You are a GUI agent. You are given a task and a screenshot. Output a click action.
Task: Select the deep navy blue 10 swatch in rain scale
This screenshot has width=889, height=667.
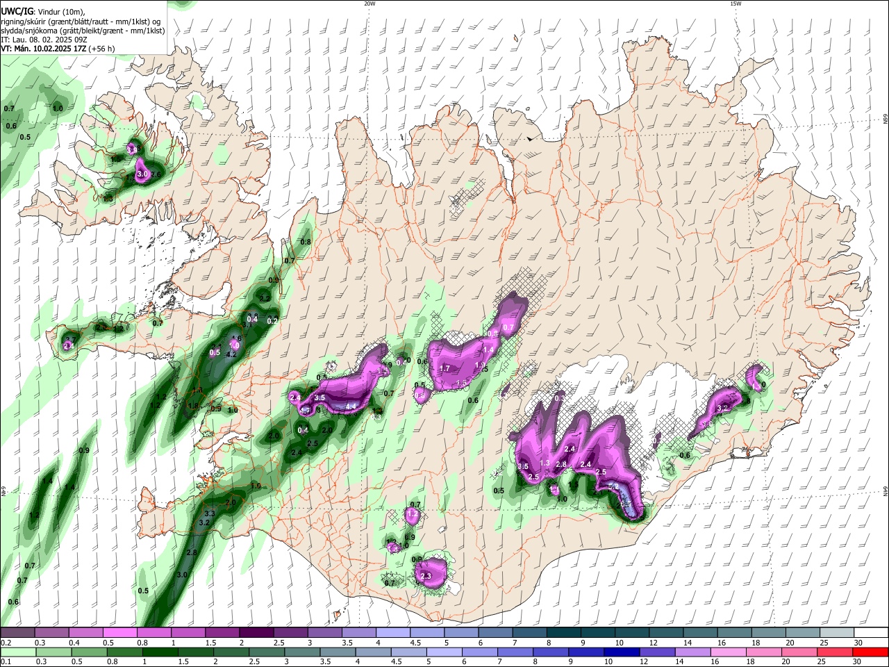(x=622, y=652)
